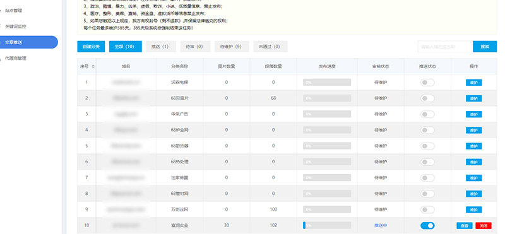Click 维护 for the 万创丝网 row

[474, 209]
